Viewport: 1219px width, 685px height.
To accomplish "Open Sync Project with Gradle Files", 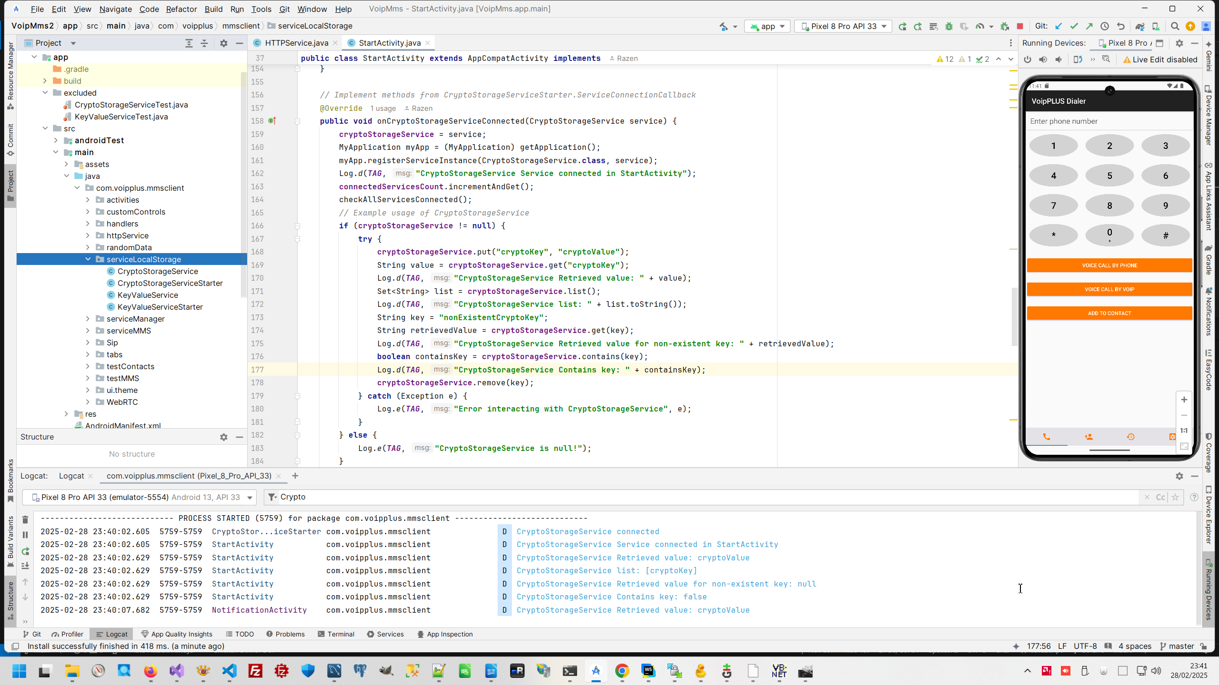I will pos(1139,26).
